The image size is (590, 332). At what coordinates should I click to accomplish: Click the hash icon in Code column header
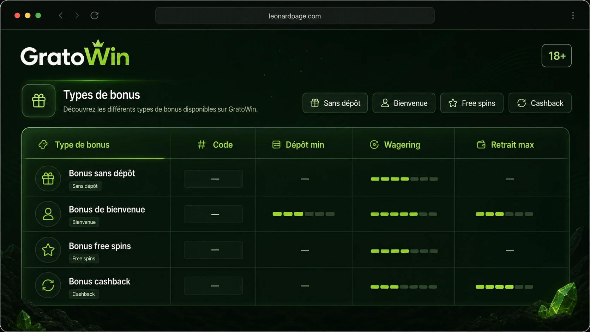[x=201, y=145]
